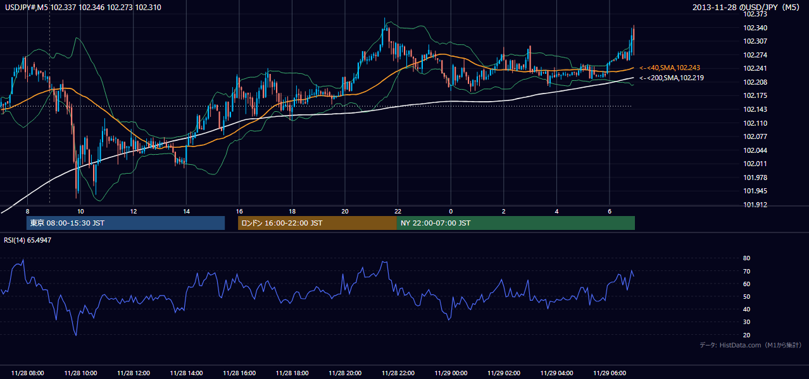Click the hour 8 tick under the price chart
This screenshot has height=379, width=809.
point(27,211)
